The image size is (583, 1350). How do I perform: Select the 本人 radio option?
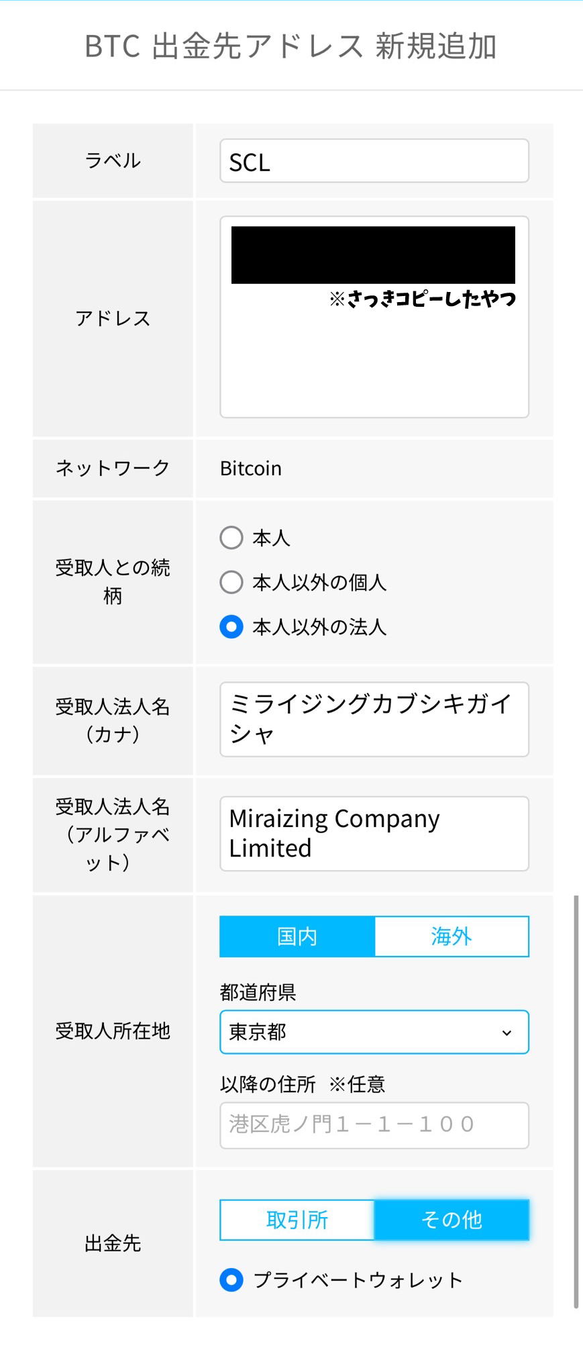pos(231,538)
